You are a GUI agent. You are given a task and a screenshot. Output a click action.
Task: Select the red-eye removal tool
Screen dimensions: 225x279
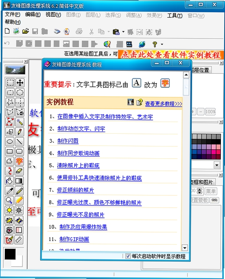(9, 230)
